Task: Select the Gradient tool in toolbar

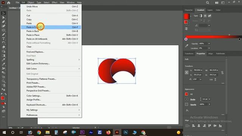Action: (3, 56)
